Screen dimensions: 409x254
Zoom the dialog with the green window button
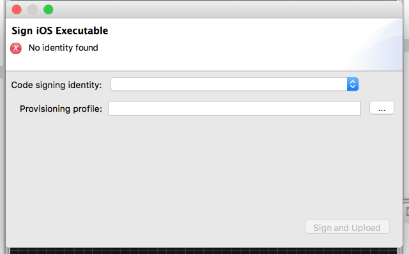coord(49,10)
